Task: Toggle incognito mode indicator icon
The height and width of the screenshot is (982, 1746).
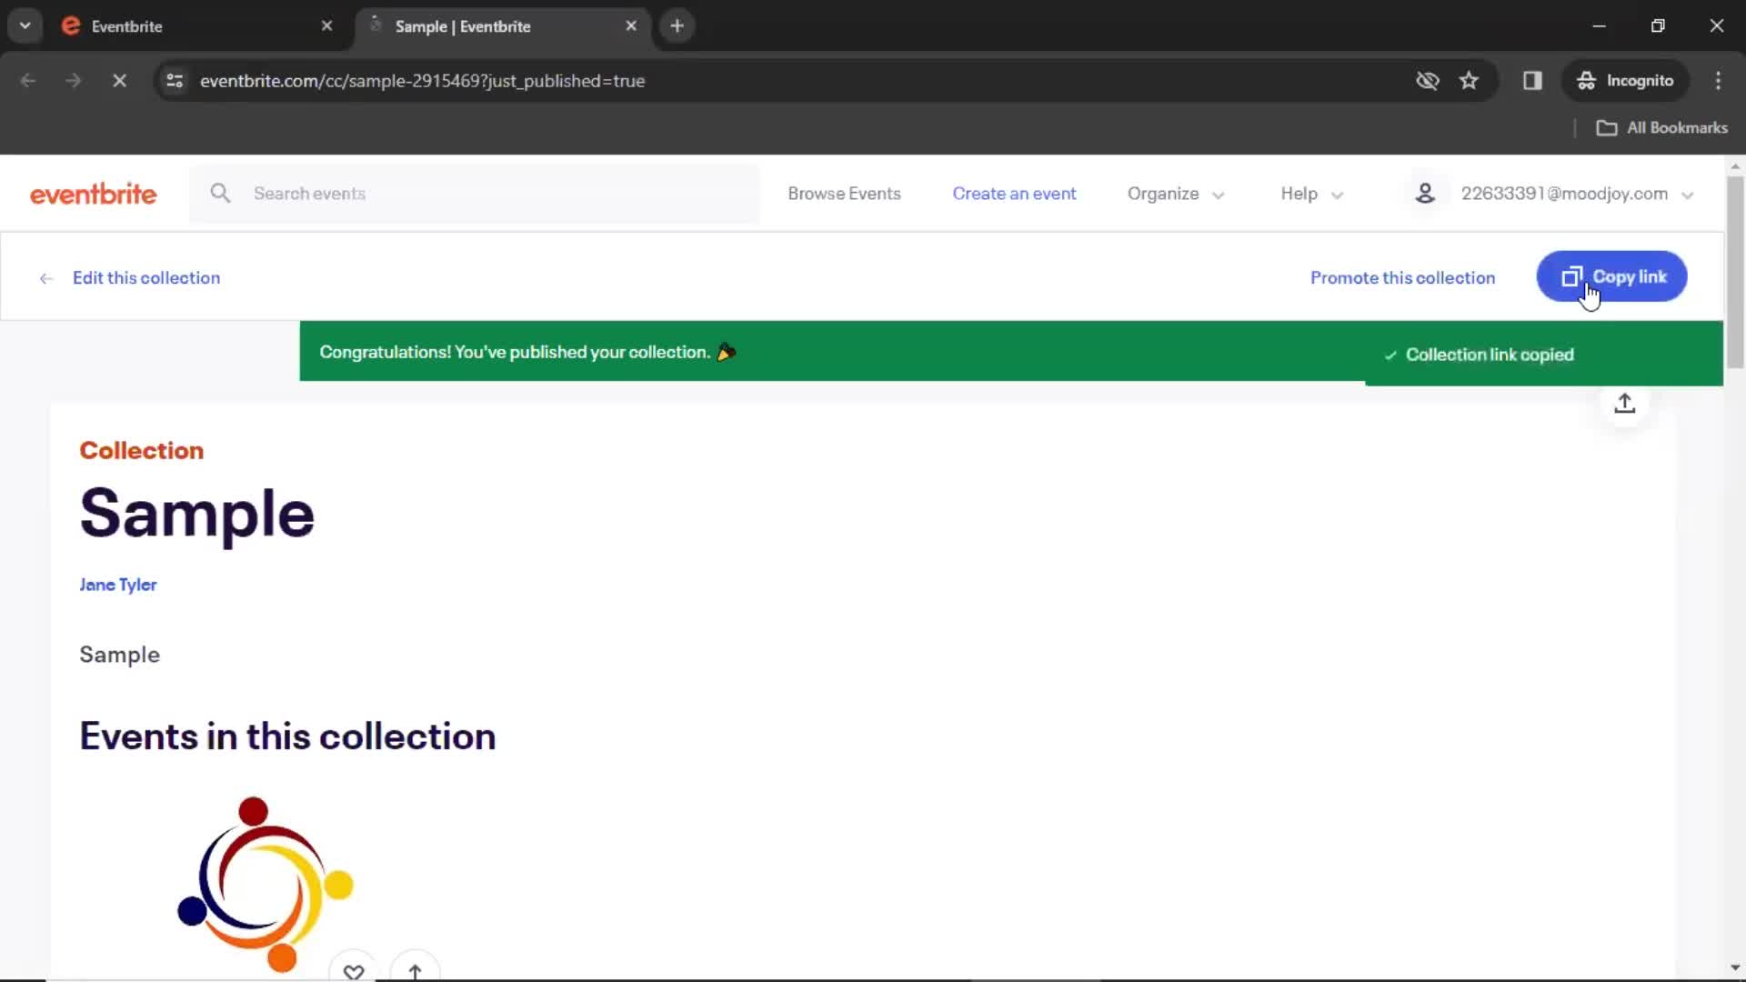Action: [x=1587, y=80]
